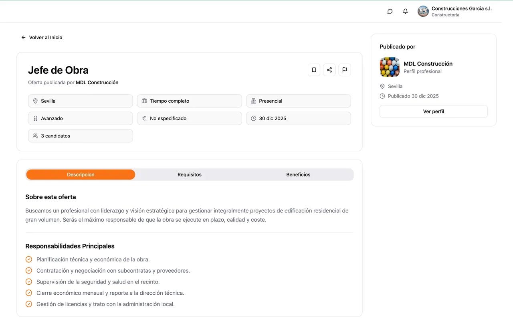This screenshot has height=336, width=513.
Task: Click the Sobre esta oferta heading
Action: [x=50, y=197]
